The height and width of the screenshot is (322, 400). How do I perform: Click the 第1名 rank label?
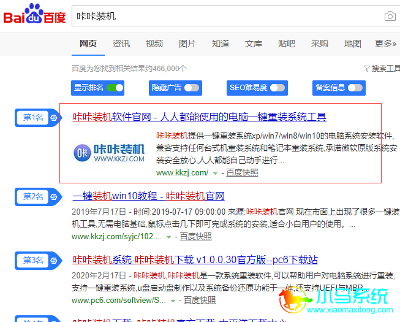(33, 118)
